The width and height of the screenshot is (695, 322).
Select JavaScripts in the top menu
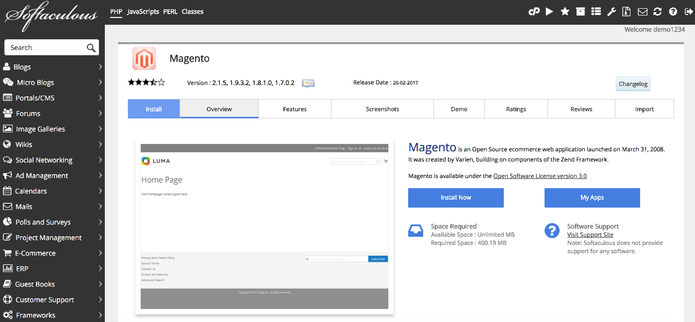pos(143,12)
